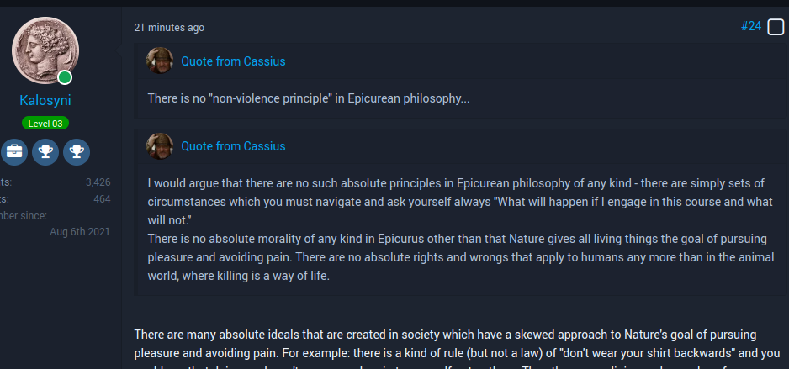
Task: Click the rightmost trophy badge icon
Action: 77,152
